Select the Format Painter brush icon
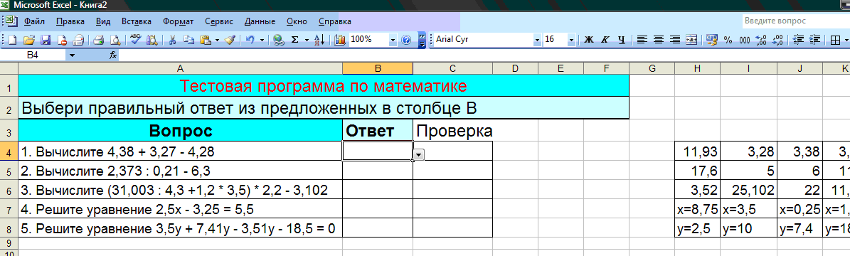This screenshot has width=850, height=256. (229, 40)
